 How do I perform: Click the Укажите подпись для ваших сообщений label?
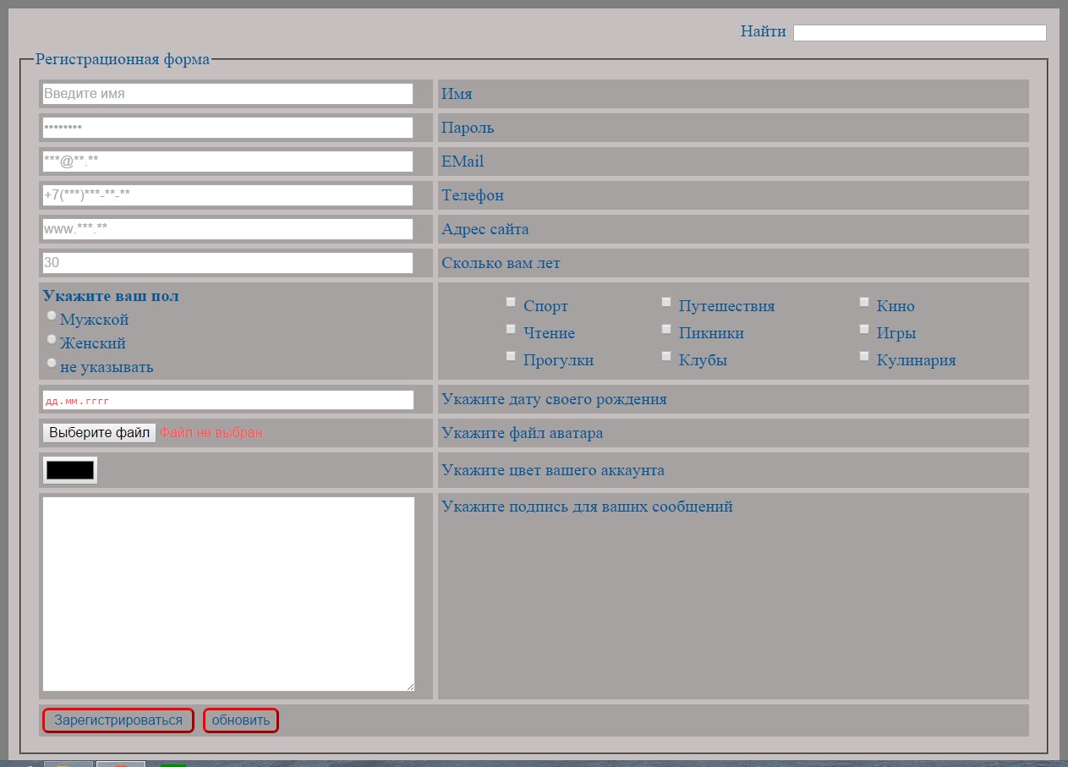click(587, 507)
